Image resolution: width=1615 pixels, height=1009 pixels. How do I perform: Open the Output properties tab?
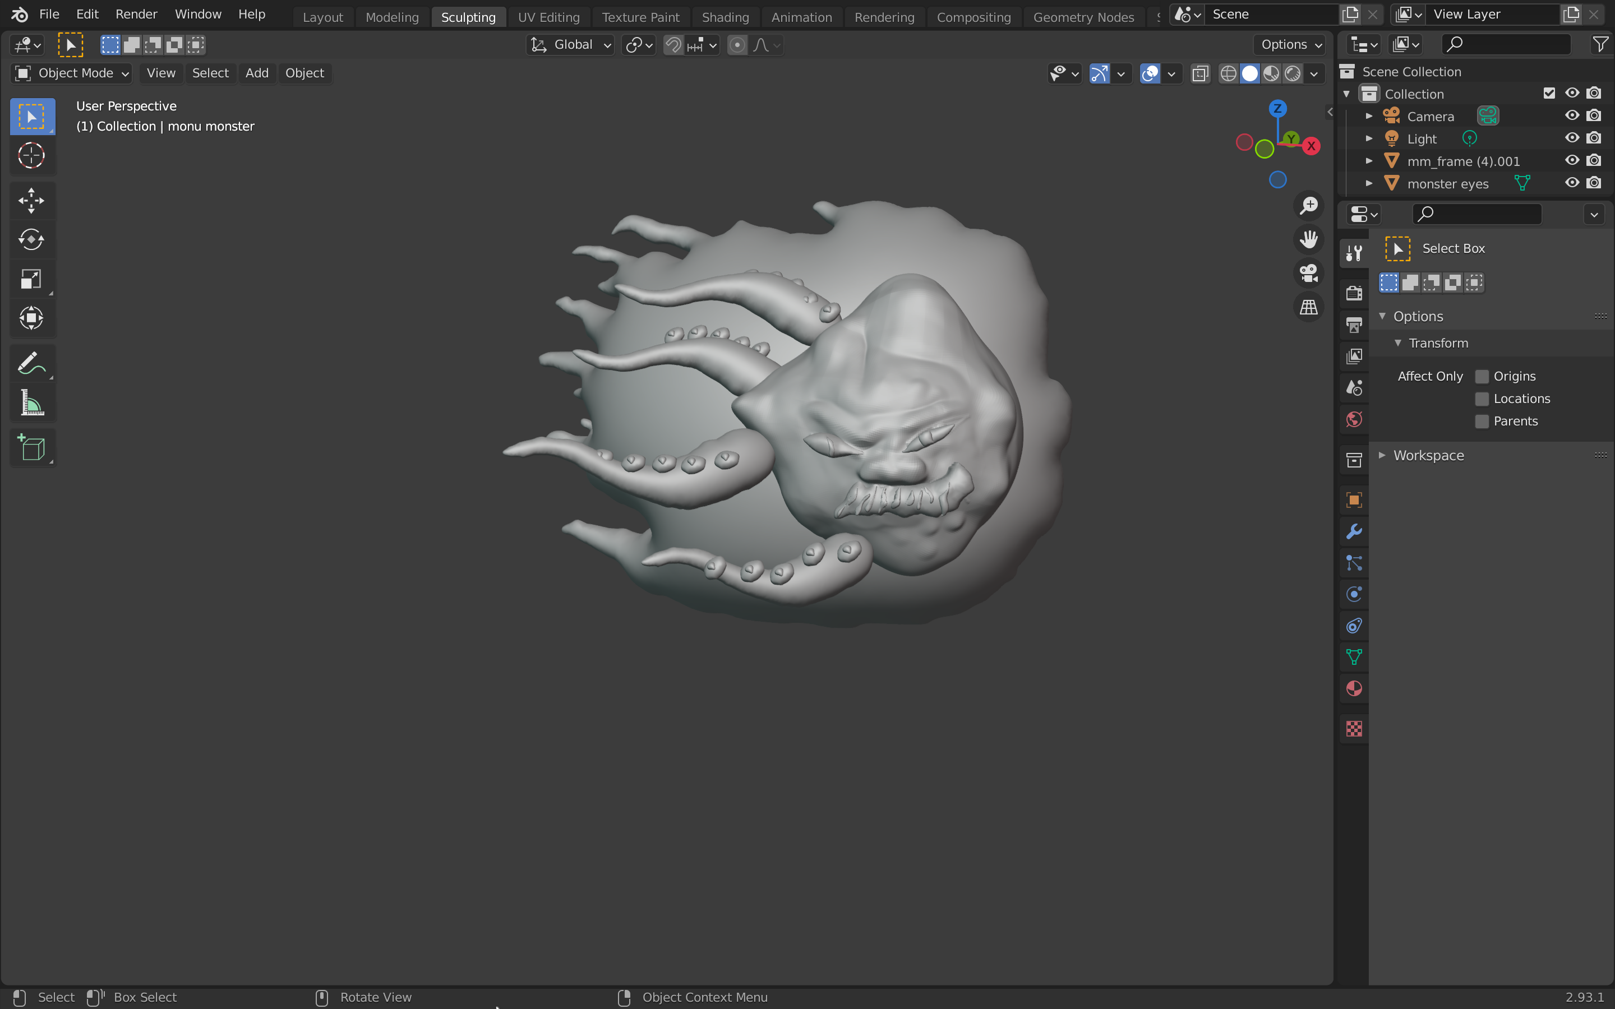click(x=1354, y=325)
